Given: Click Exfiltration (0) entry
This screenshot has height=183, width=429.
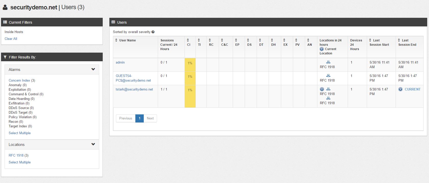Looking at the screenshot, I should coord(19,103).
